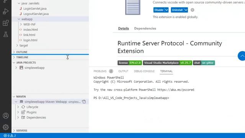Image resolution: width=245 pixels, height=138 pixels.
Task: Expand the OUTLINE section
Action: [x=14, y=52]
